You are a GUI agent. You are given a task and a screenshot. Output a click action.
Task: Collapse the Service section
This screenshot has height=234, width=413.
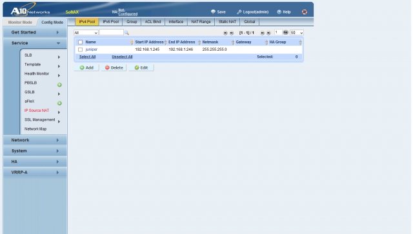click(35, 43)
